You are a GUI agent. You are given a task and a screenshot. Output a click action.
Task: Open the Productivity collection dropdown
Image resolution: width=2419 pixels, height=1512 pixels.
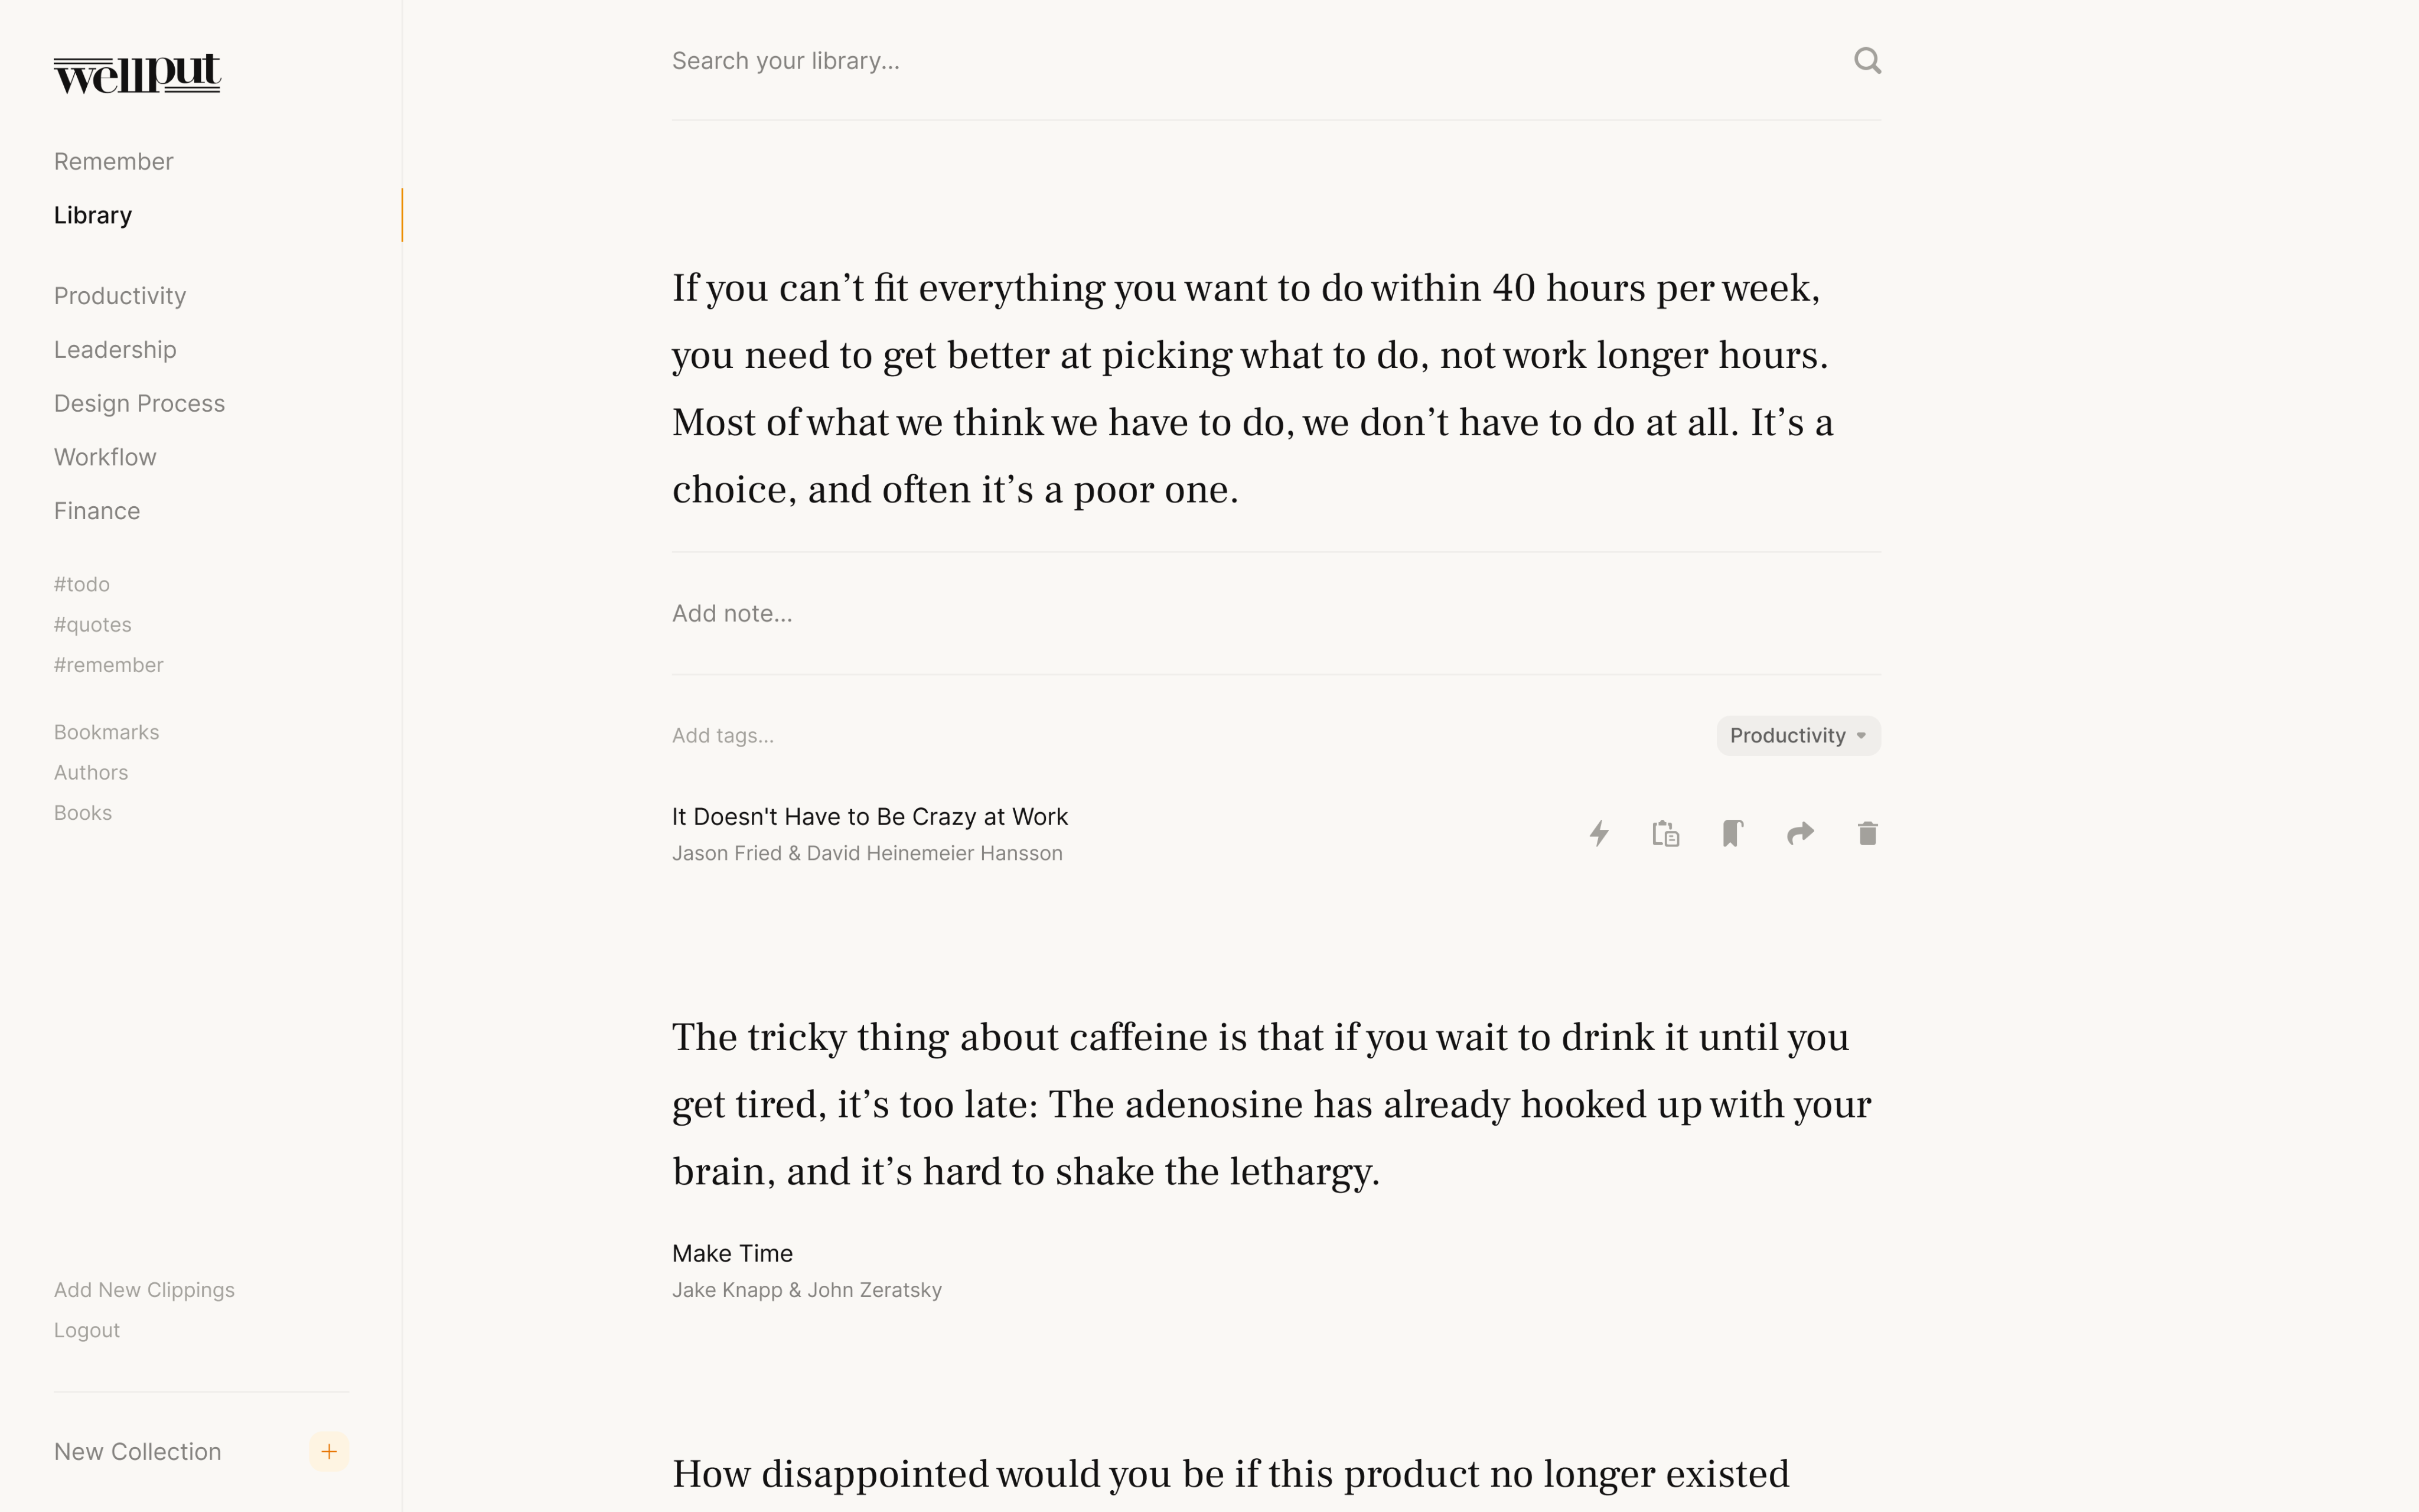click(1797, 736)
